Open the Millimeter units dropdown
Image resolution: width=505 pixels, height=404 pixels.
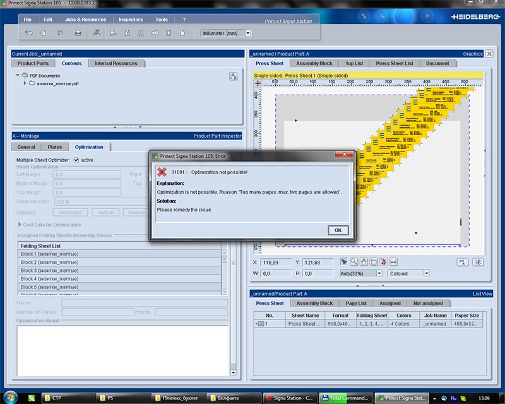point(247,33)
